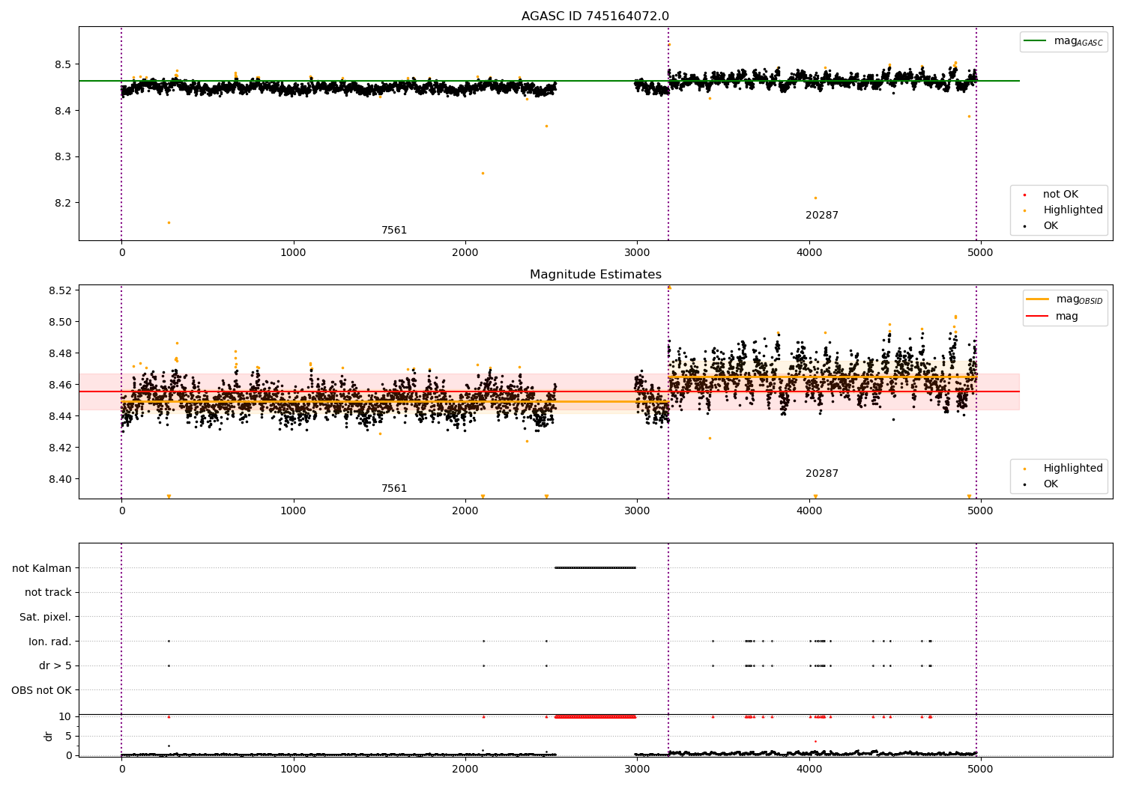
Task: Click the "OBS not OK" row label
Action: [x=42, y=691]
